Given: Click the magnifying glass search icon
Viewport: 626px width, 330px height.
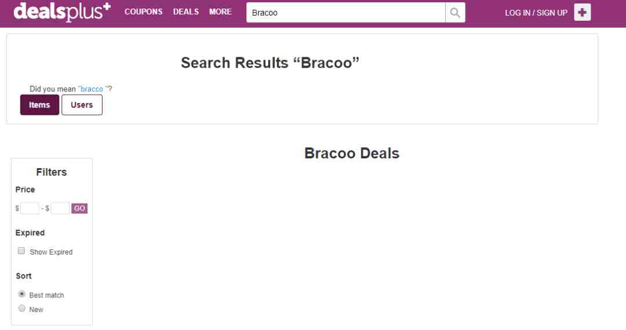Looking at the screenshot, I should (455, 13).
